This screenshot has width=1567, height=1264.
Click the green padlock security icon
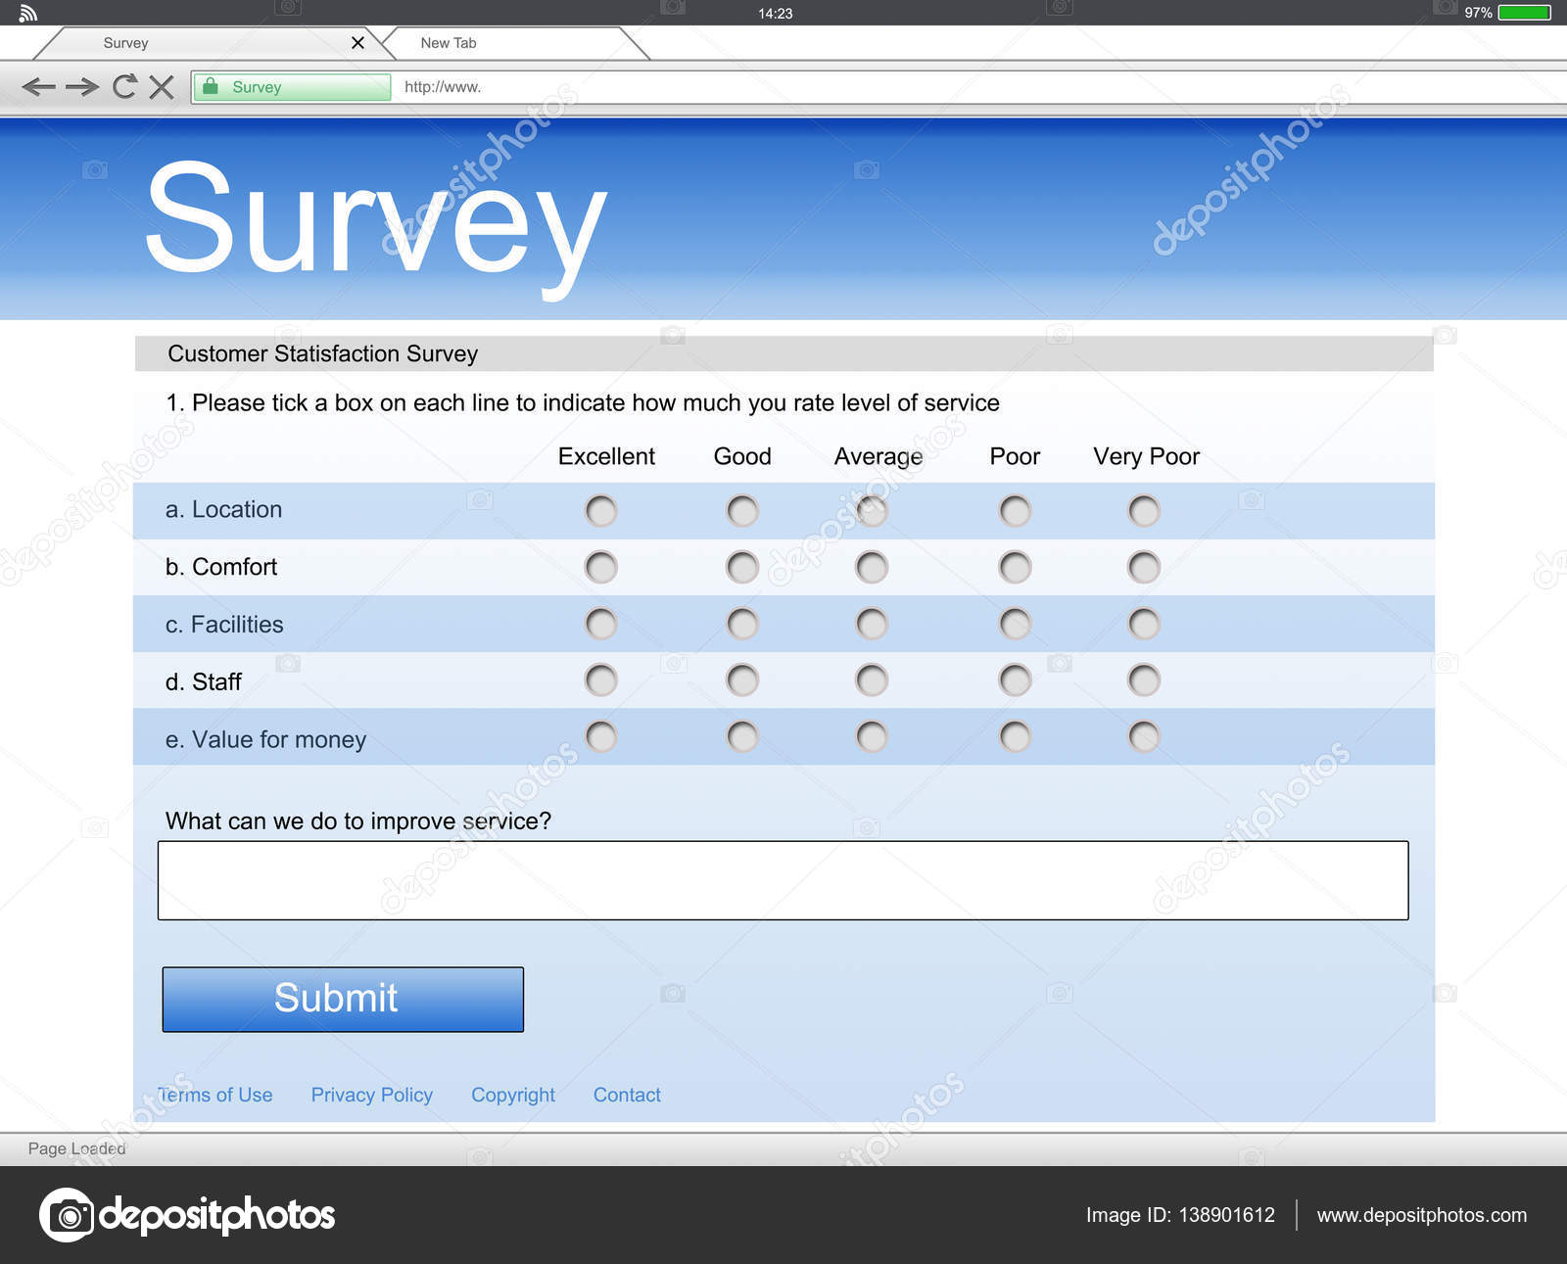pos(212,87)
